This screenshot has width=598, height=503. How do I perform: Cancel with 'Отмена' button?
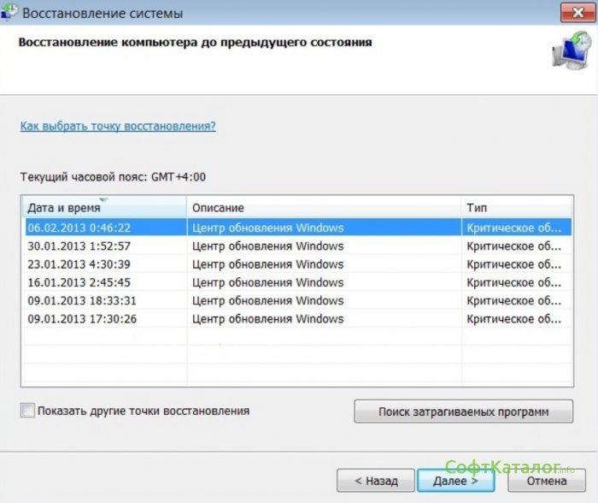(547, 481)
